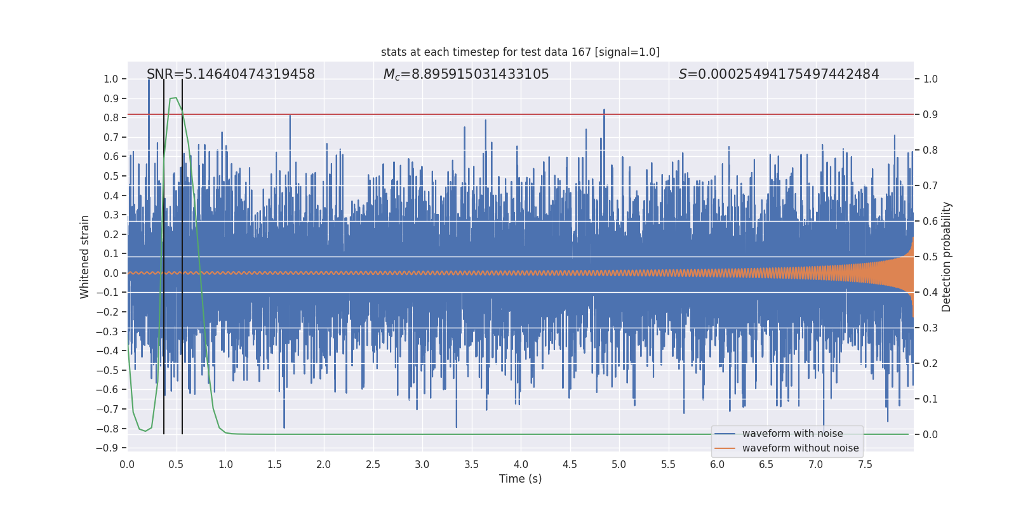Click the 7.5 tick on time axis

tap(865, 464)
